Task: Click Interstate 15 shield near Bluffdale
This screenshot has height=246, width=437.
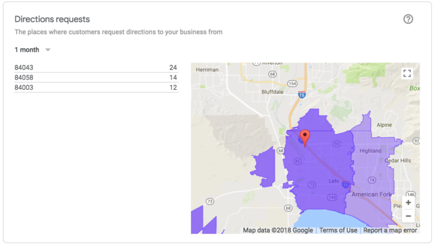Action: tap(302, 94)
